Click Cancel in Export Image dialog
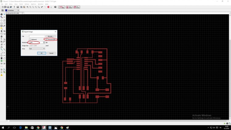231x130 pixels. coord(51,53)
